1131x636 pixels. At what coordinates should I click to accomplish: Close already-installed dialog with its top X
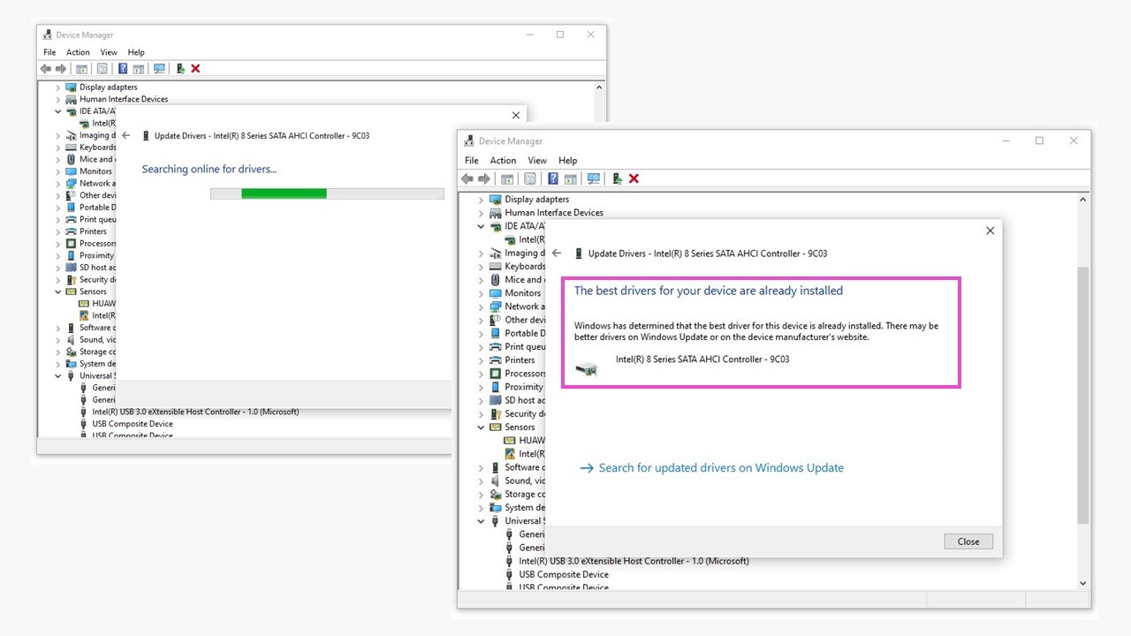990,231
